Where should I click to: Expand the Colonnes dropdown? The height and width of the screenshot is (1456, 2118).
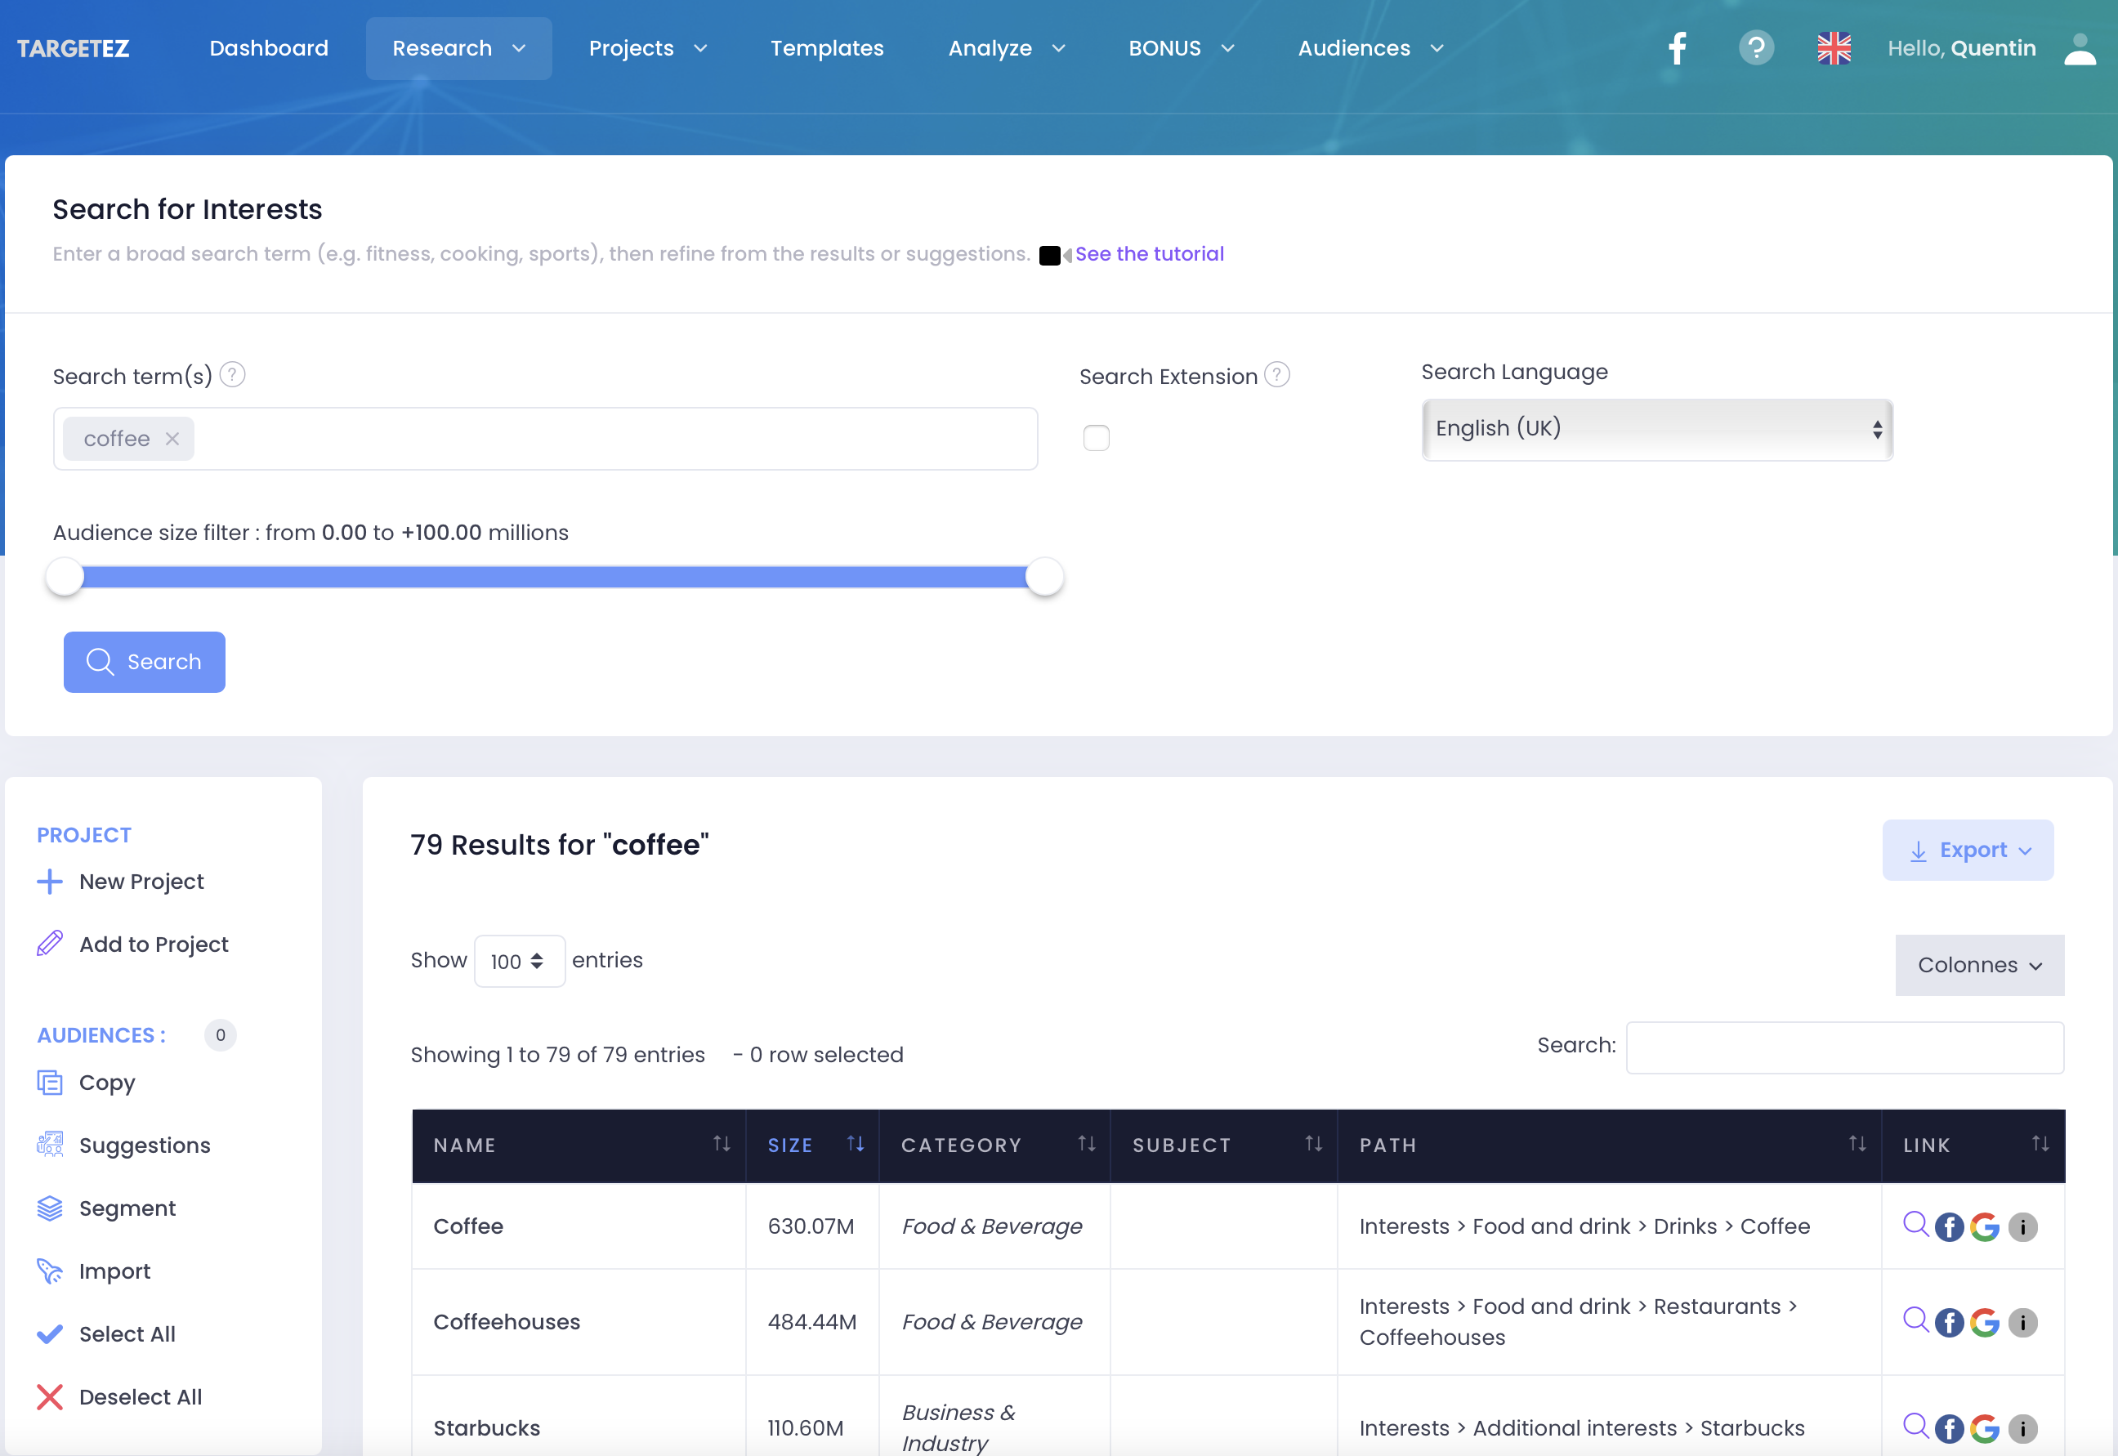coord(1978,965)
